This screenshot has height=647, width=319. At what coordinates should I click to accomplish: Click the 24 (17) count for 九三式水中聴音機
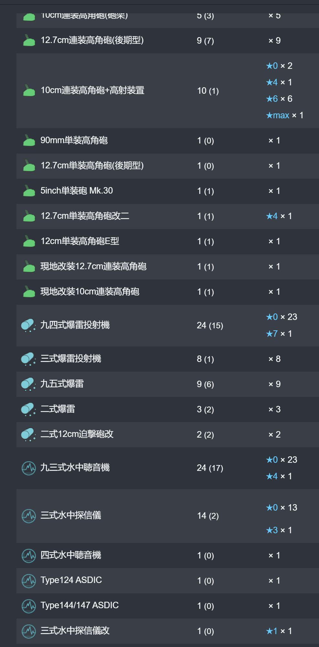tap(210, 468)
